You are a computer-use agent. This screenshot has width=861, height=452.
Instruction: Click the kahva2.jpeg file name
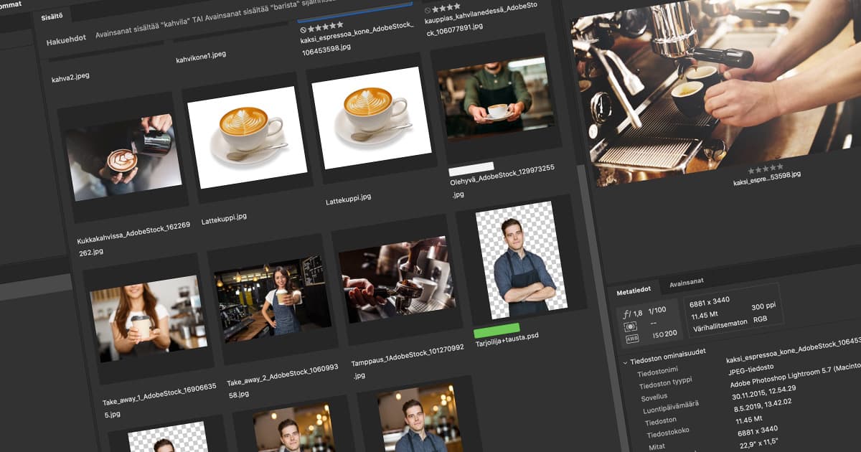tap(70, 76)
